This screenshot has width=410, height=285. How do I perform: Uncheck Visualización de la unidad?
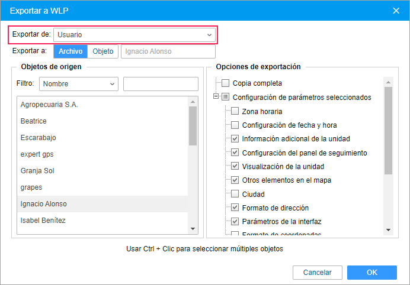tap(235, 166)
